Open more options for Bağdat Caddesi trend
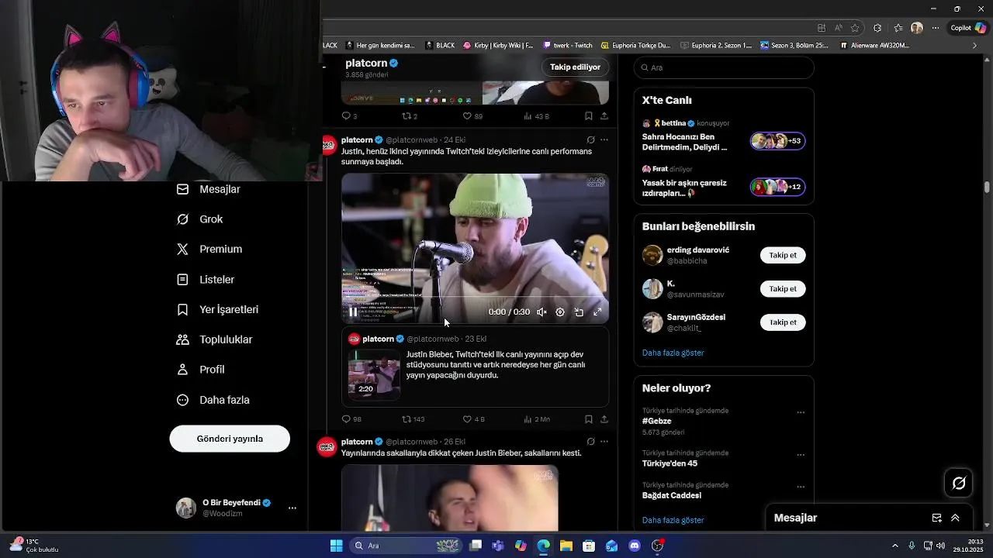This screenshot has height=558, width=993. tap(801, 487)
